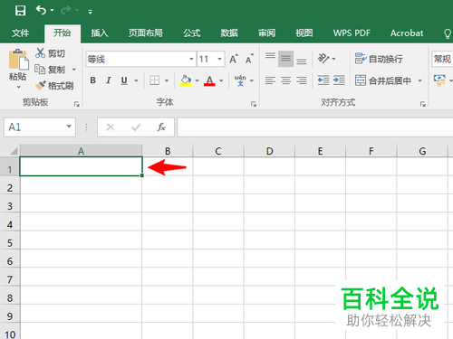Click the text orientation icon
453x339 pixels.
[323, 59]
